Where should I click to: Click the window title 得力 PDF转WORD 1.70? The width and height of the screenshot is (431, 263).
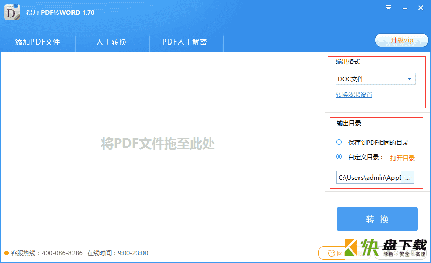[x=60, y=12]
